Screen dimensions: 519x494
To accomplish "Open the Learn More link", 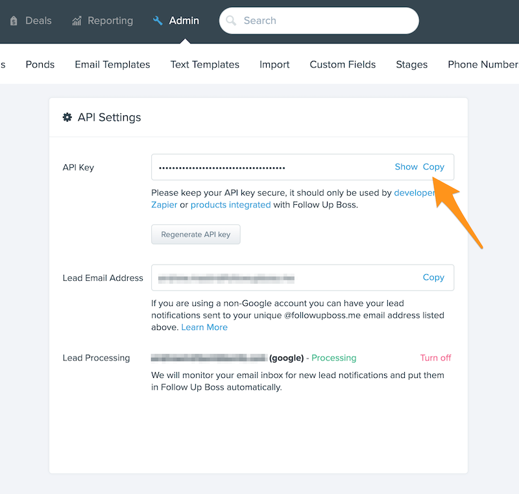I will click(x=204, y=327).
